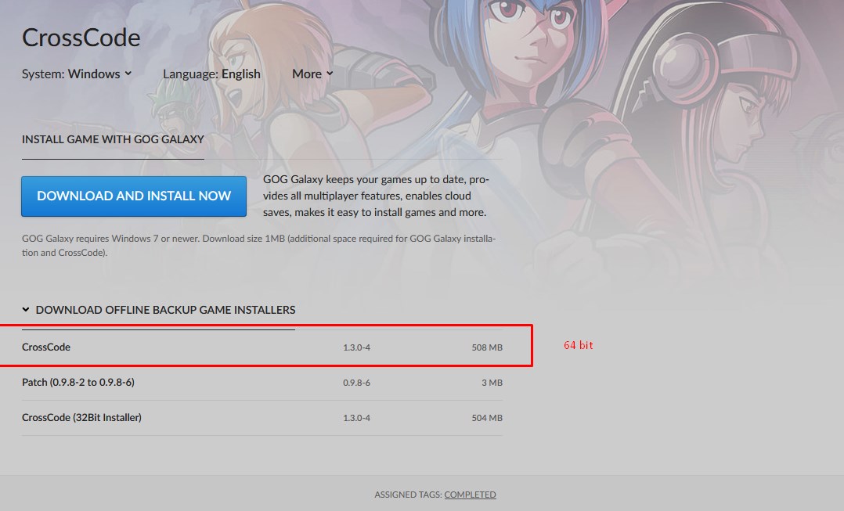
Task: Click the 508 MB size of CrossCode installer
Action: pos(487,347)
